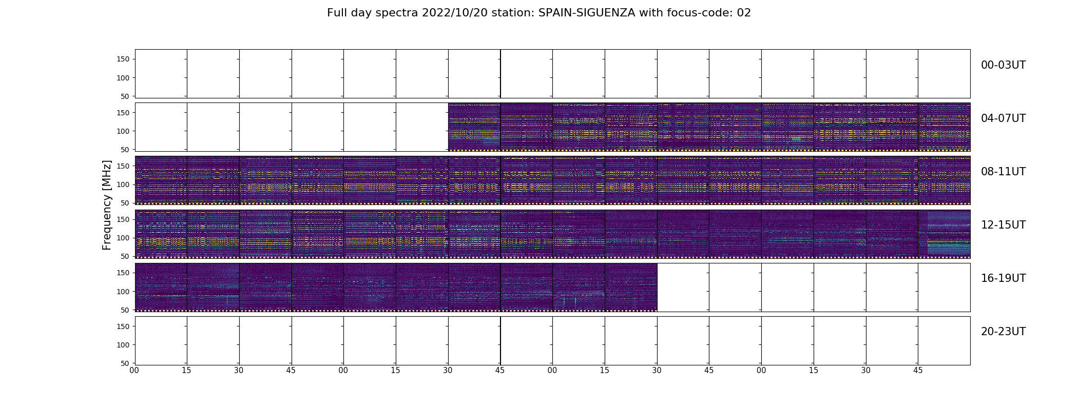This screenshot has width=1078, height=410.
Task: Click the 50 tick in the 20-23UT row
Action: tap(126, 363)
